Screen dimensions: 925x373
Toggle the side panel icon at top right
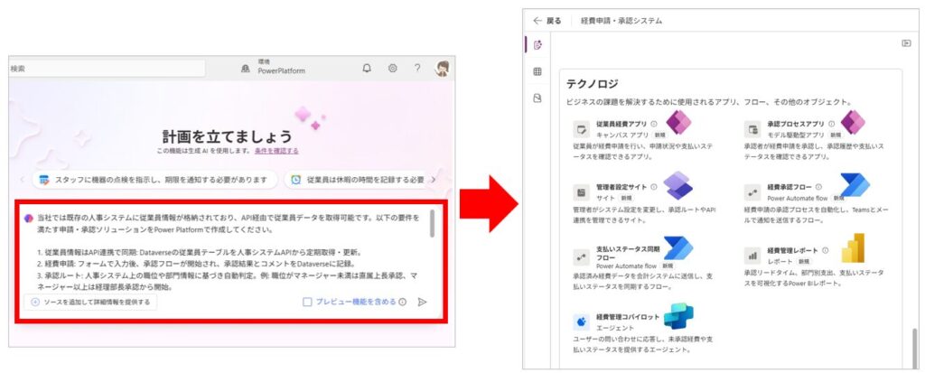click(907, 43)
